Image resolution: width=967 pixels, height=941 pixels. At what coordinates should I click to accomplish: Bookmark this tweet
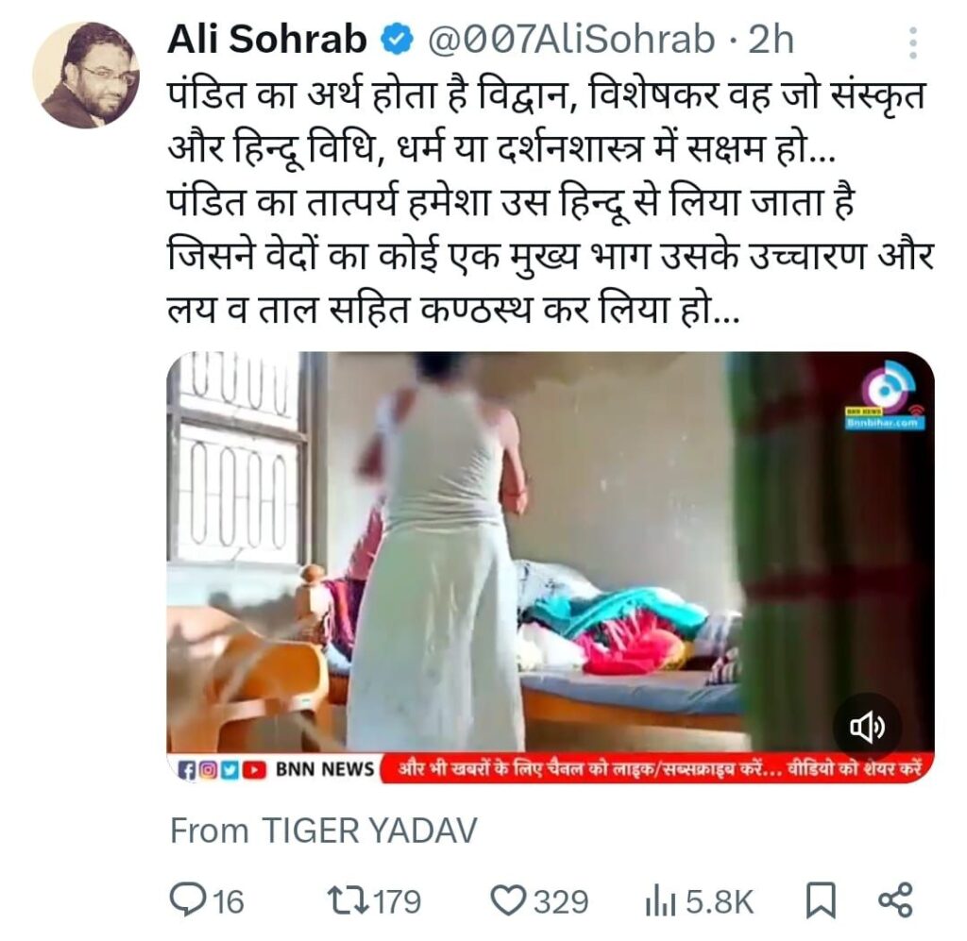[x=822, y=901]
